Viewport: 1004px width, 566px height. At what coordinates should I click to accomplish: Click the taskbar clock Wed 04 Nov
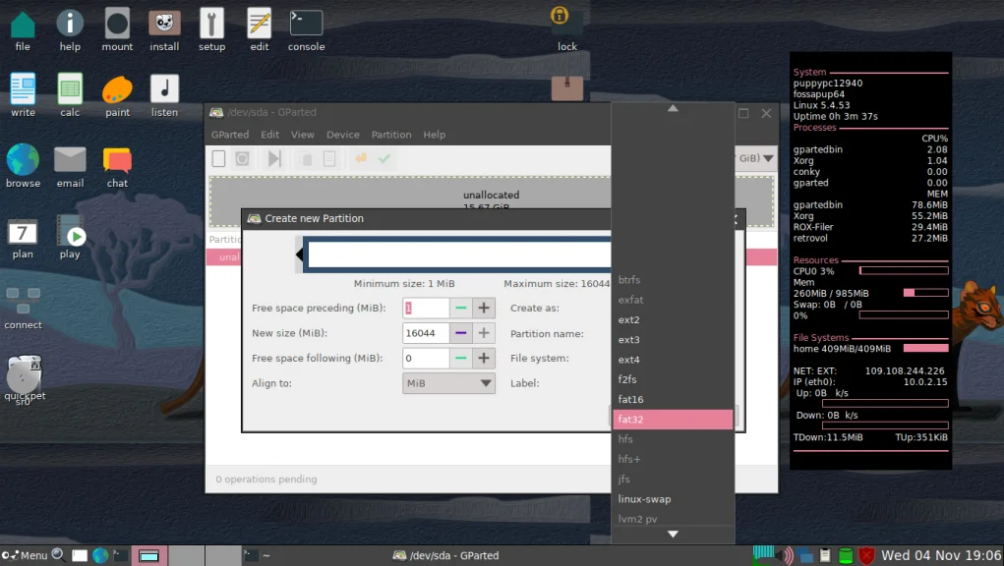[x=941, y=555]
